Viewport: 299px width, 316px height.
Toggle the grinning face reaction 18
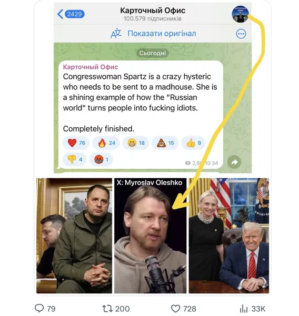tap(136, 143)
